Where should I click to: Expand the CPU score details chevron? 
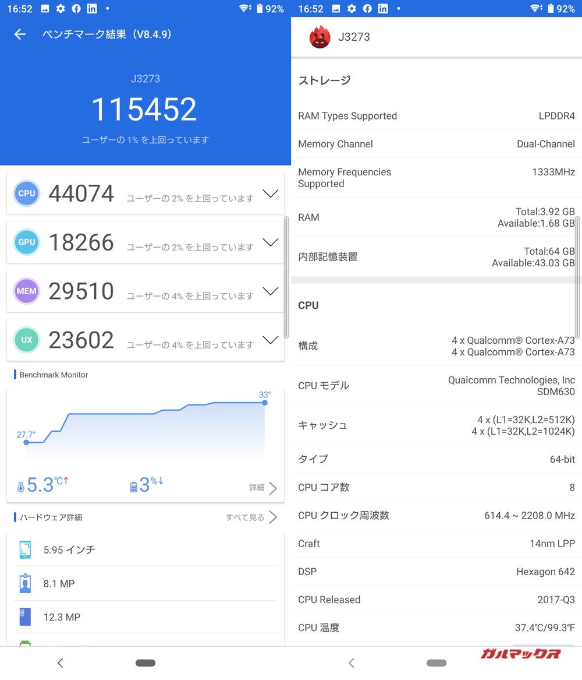tap(271, 193)
